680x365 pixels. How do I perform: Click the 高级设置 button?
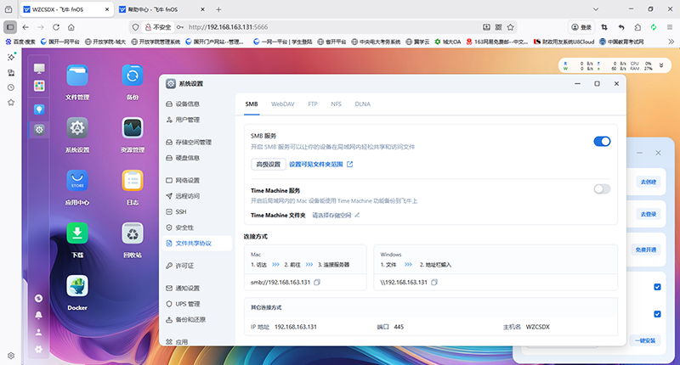click(269, 164)
